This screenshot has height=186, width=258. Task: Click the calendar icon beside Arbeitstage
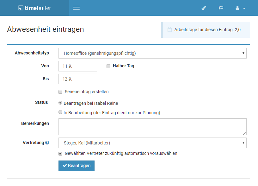pos(170,30)
